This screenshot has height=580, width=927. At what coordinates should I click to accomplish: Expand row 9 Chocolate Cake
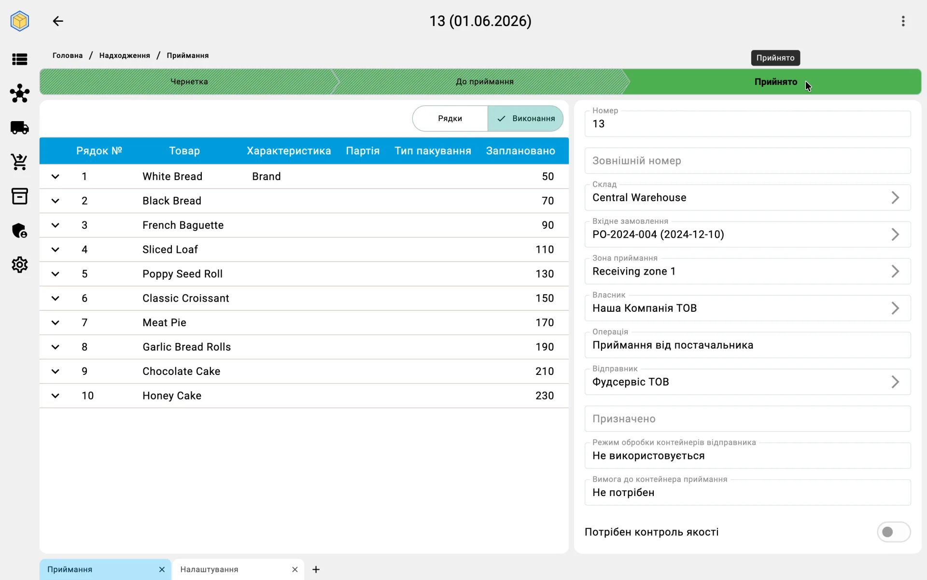pos(56,372)
